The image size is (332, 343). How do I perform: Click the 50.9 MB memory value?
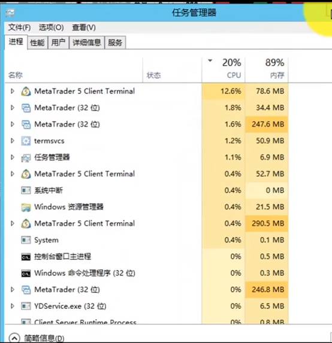pos(270,141)
